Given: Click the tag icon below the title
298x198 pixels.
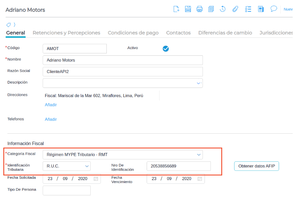Looking at the screenshot, I should tap(9, 25).
